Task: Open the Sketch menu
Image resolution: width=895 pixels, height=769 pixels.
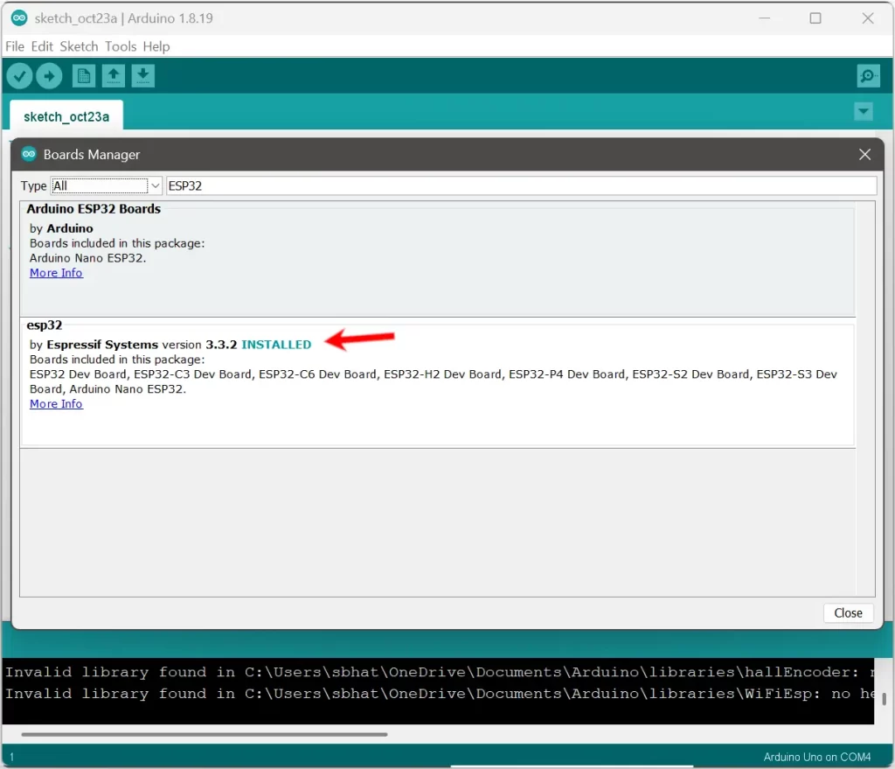Action: pos(79,46)
